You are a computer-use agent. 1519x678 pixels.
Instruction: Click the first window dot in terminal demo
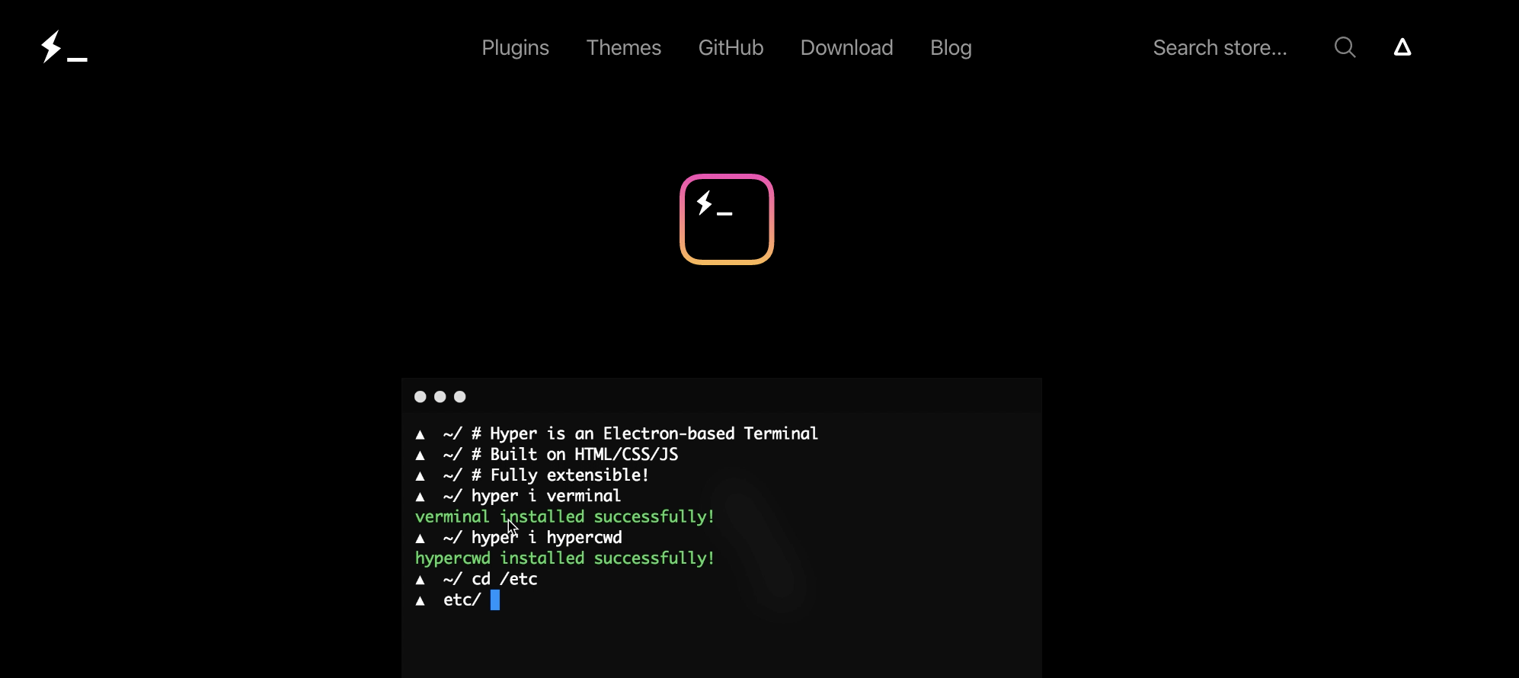pyautogui.click(x=420, y=397)
